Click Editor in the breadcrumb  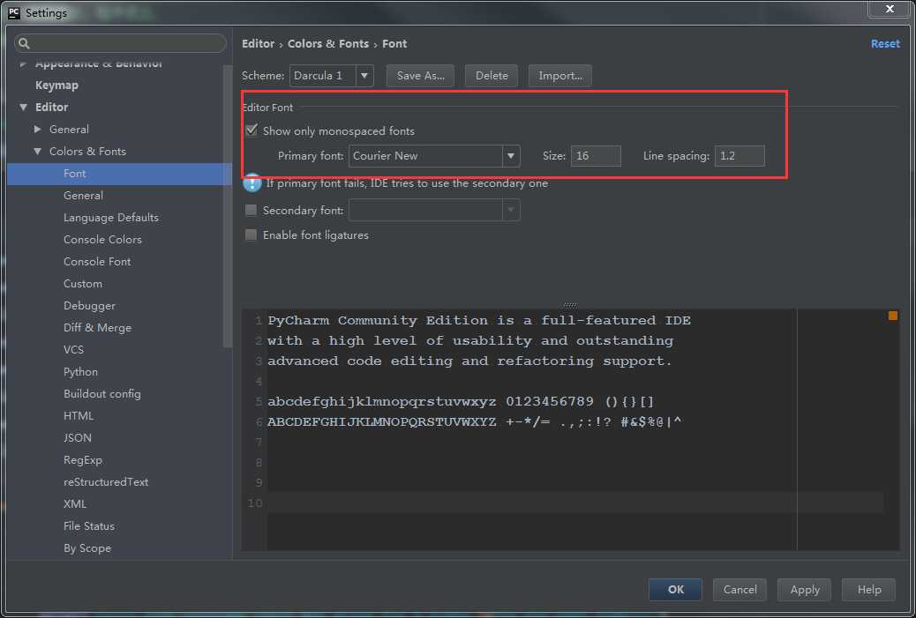click(258, 44)
